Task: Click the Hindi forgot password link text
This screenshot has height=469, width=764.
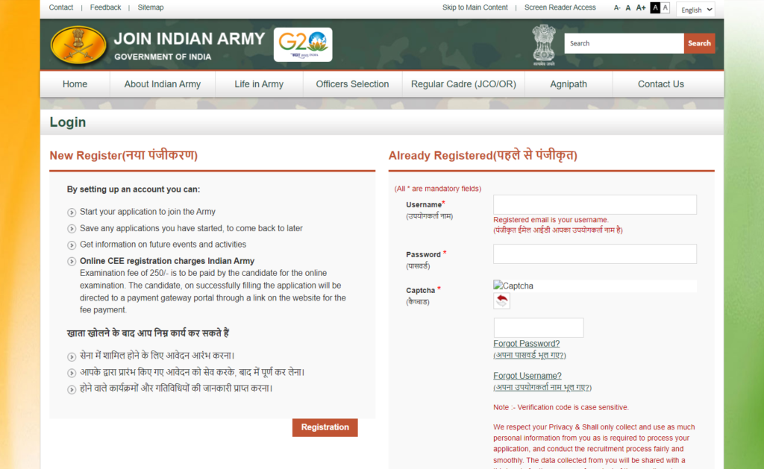Action: coord(530,355)
